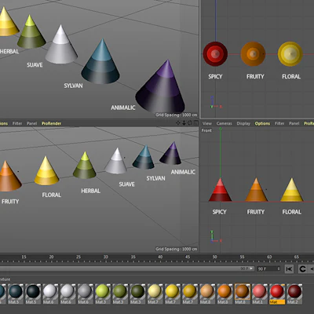
Task: Click the timeline ruler at frame 50
Action: 214,257
